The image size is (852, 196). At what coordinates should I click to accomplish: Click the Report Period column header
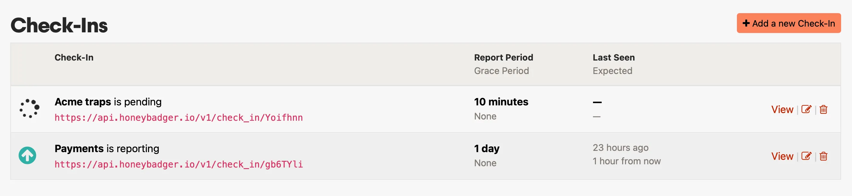coord(503,58)
